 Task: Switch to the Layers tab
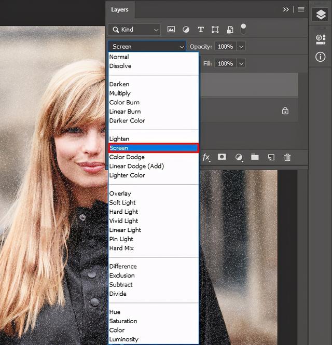(120, 10)
